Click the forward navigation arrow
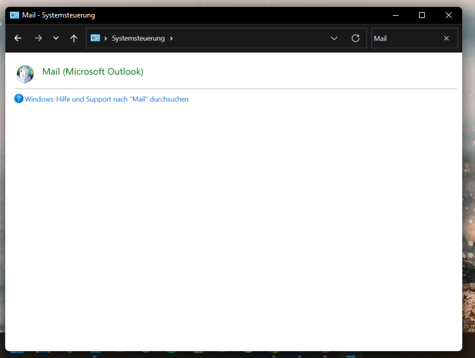The width and height of the screenshot is (475, 358). tap(38, 38)
